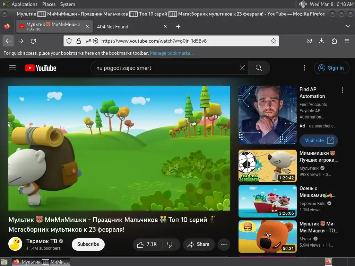The image size is (355, 266).
Task: Expand the list all tabs chevron
Action: (x=348, y=26)
